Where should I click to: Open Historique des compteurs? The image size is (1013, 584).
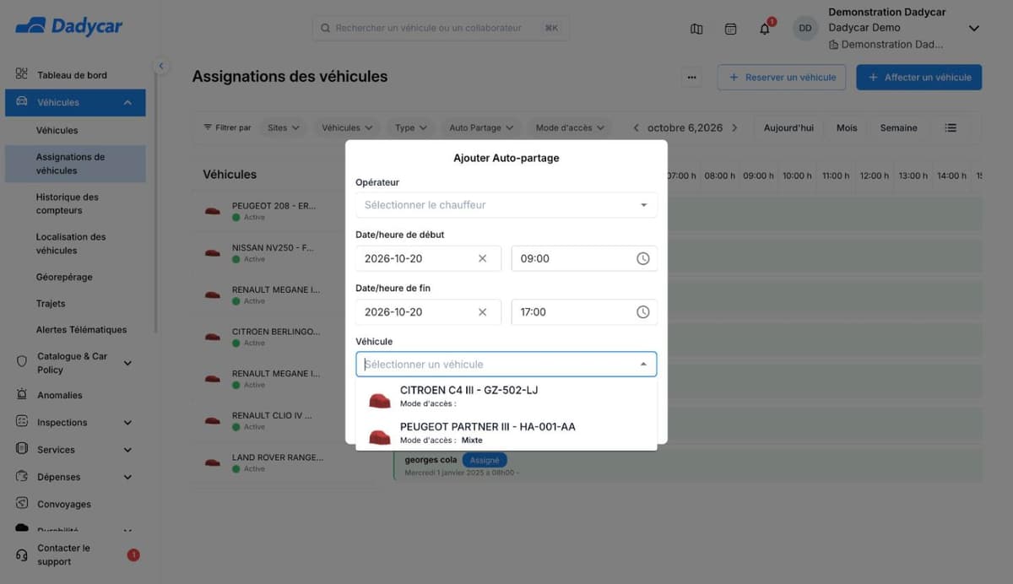point(67,203)
